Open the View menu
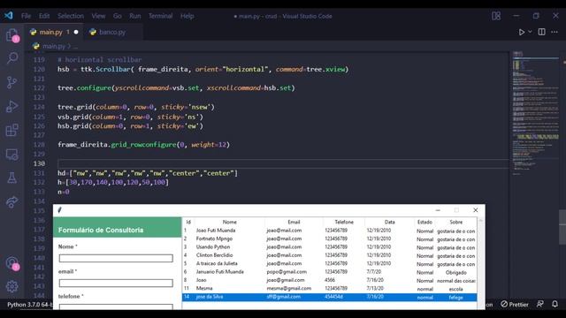566x318 pixels. (x=98, y=16)
